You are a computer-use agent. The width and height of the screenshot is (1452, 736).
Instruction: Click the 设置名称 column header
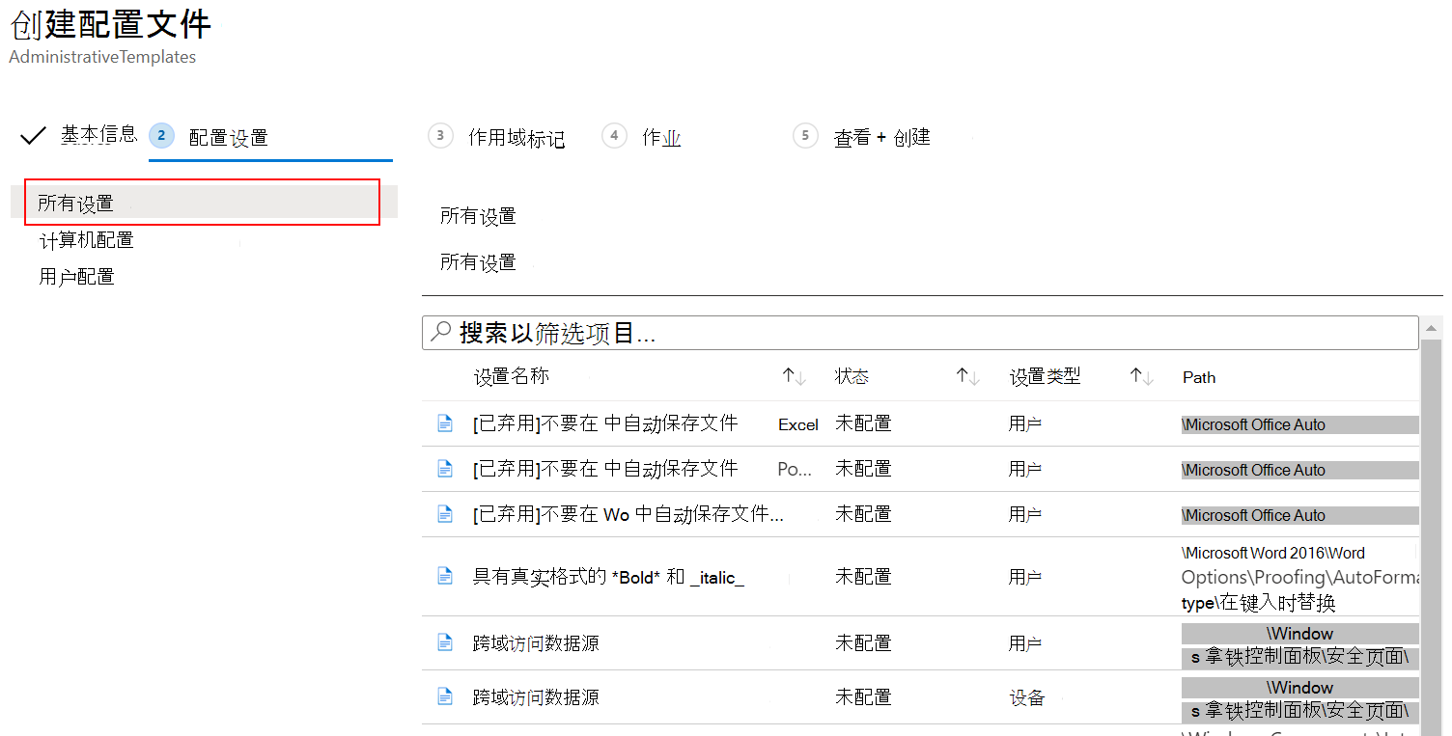[512, 376]
